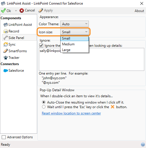Image resolution: width=146 pixels, height=148 pixels.
Task: Enable Advanced Options checkbox
Action: click(x=4, y=137)
